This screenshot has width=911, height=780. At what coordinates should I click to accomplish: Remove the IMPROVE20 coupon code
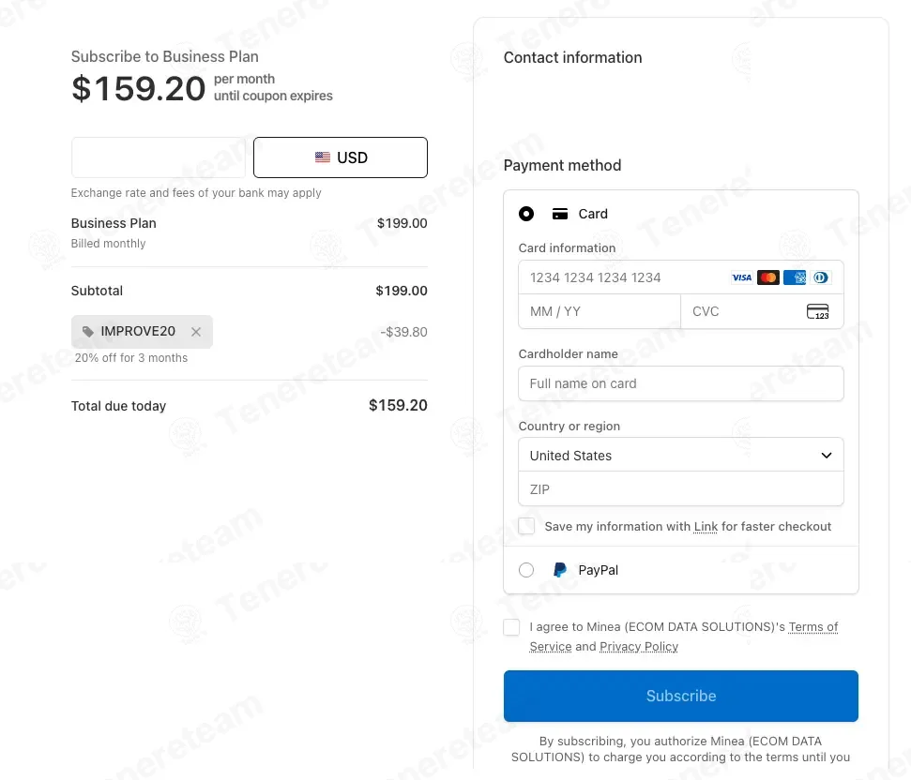click(196, 331)
